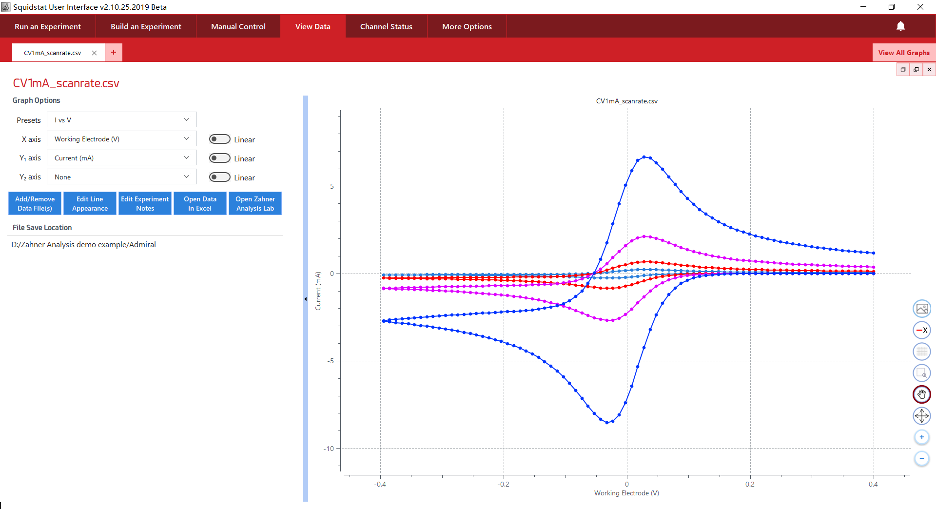Toggle Y1 axis Linear scale switch

(x=219, y=158)
